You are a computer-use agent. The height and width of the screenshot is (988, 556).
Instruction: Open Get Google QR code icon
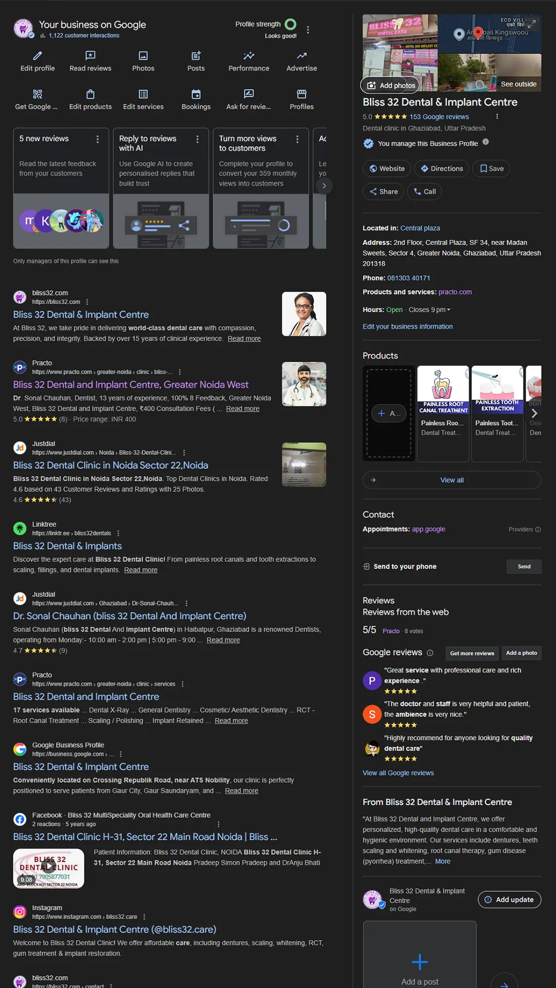[38, 94]
